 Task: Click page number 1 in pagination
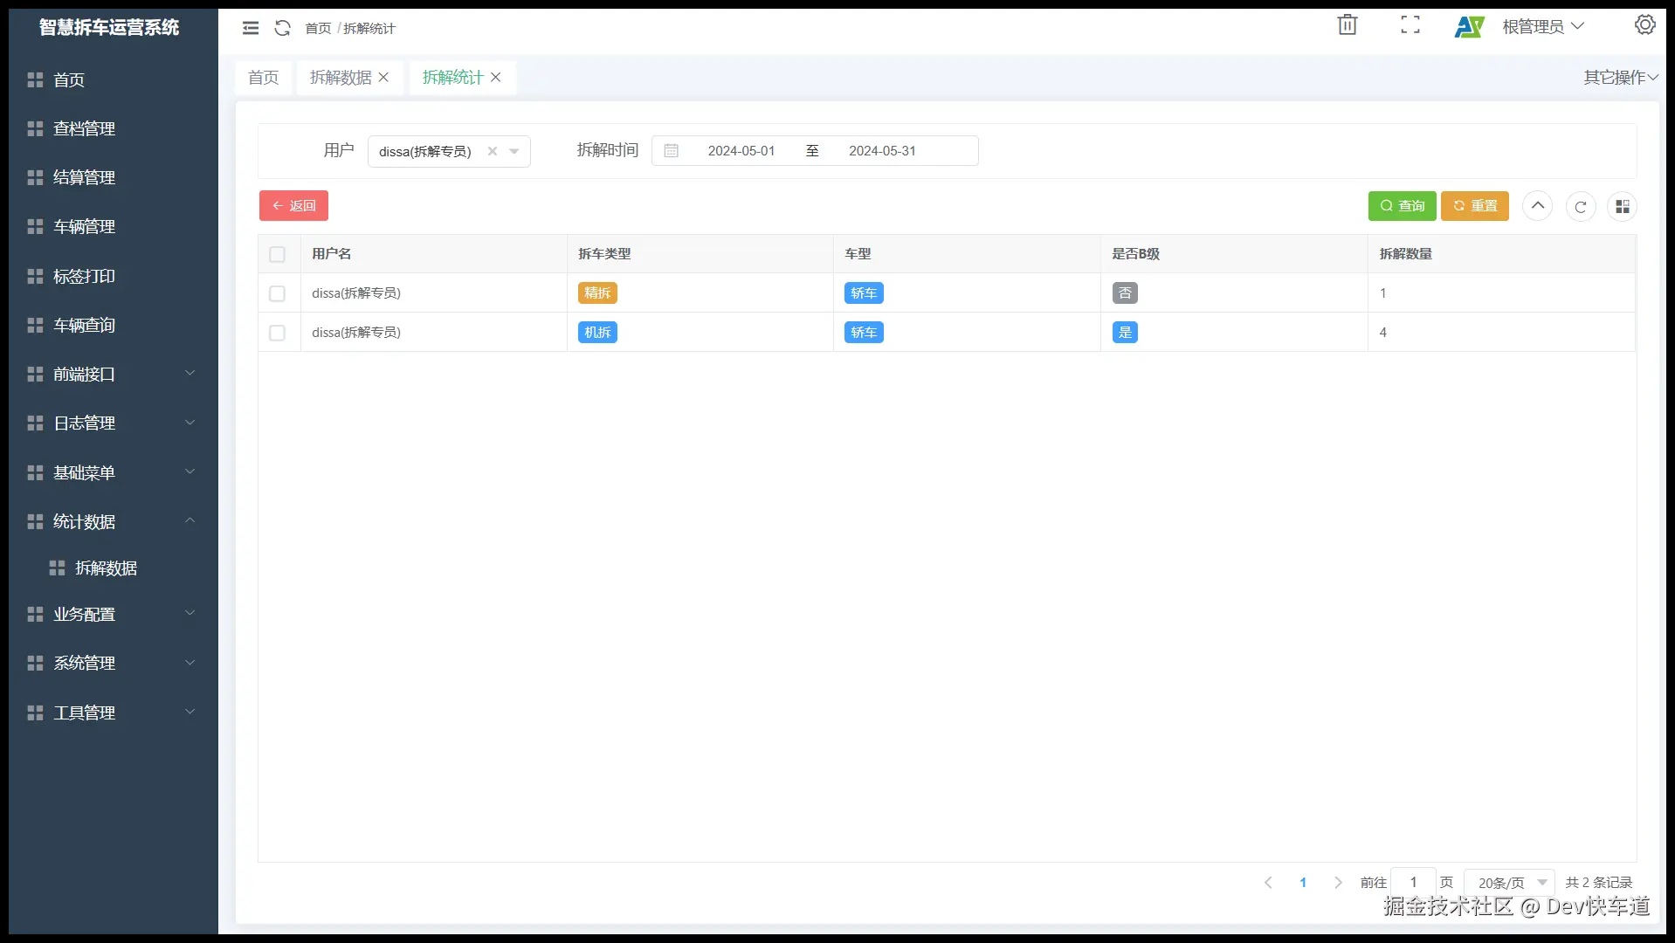point(1303,883)
